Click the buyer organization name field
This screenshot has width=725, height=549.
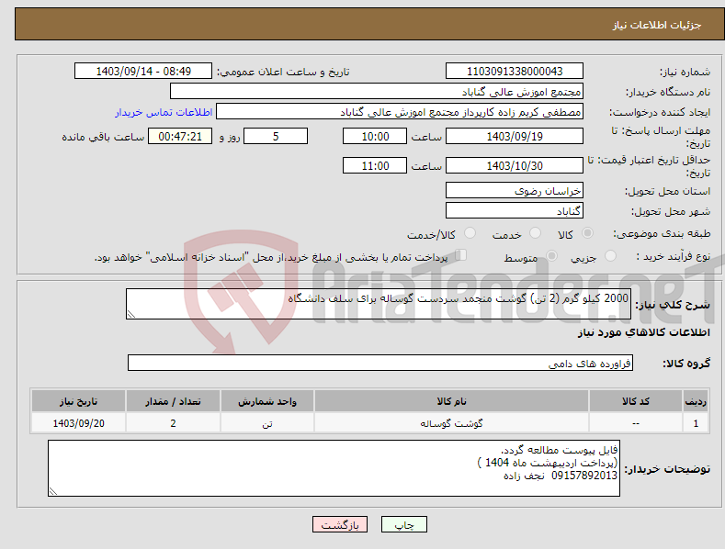[x=377, y=92]
